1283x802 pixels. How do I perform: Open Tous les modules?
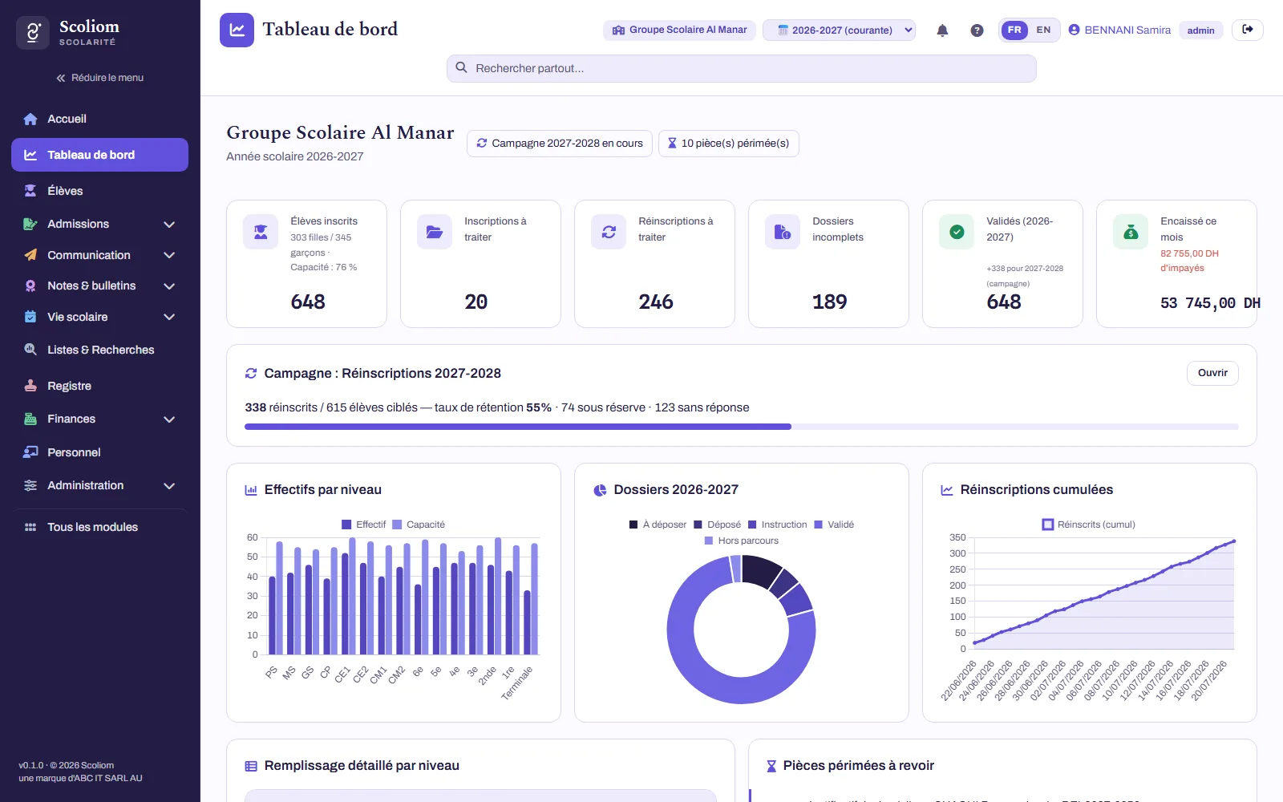click(99, 527)
